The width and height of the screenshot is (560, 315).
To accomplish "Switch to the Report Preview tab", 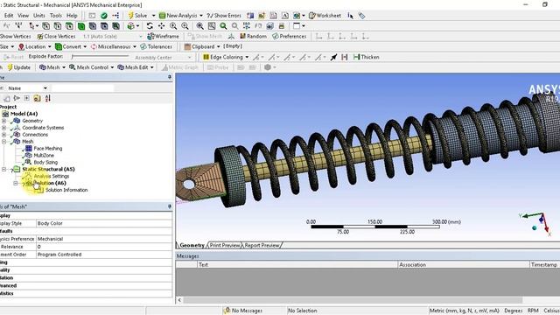I will click(x=262, y=245).
